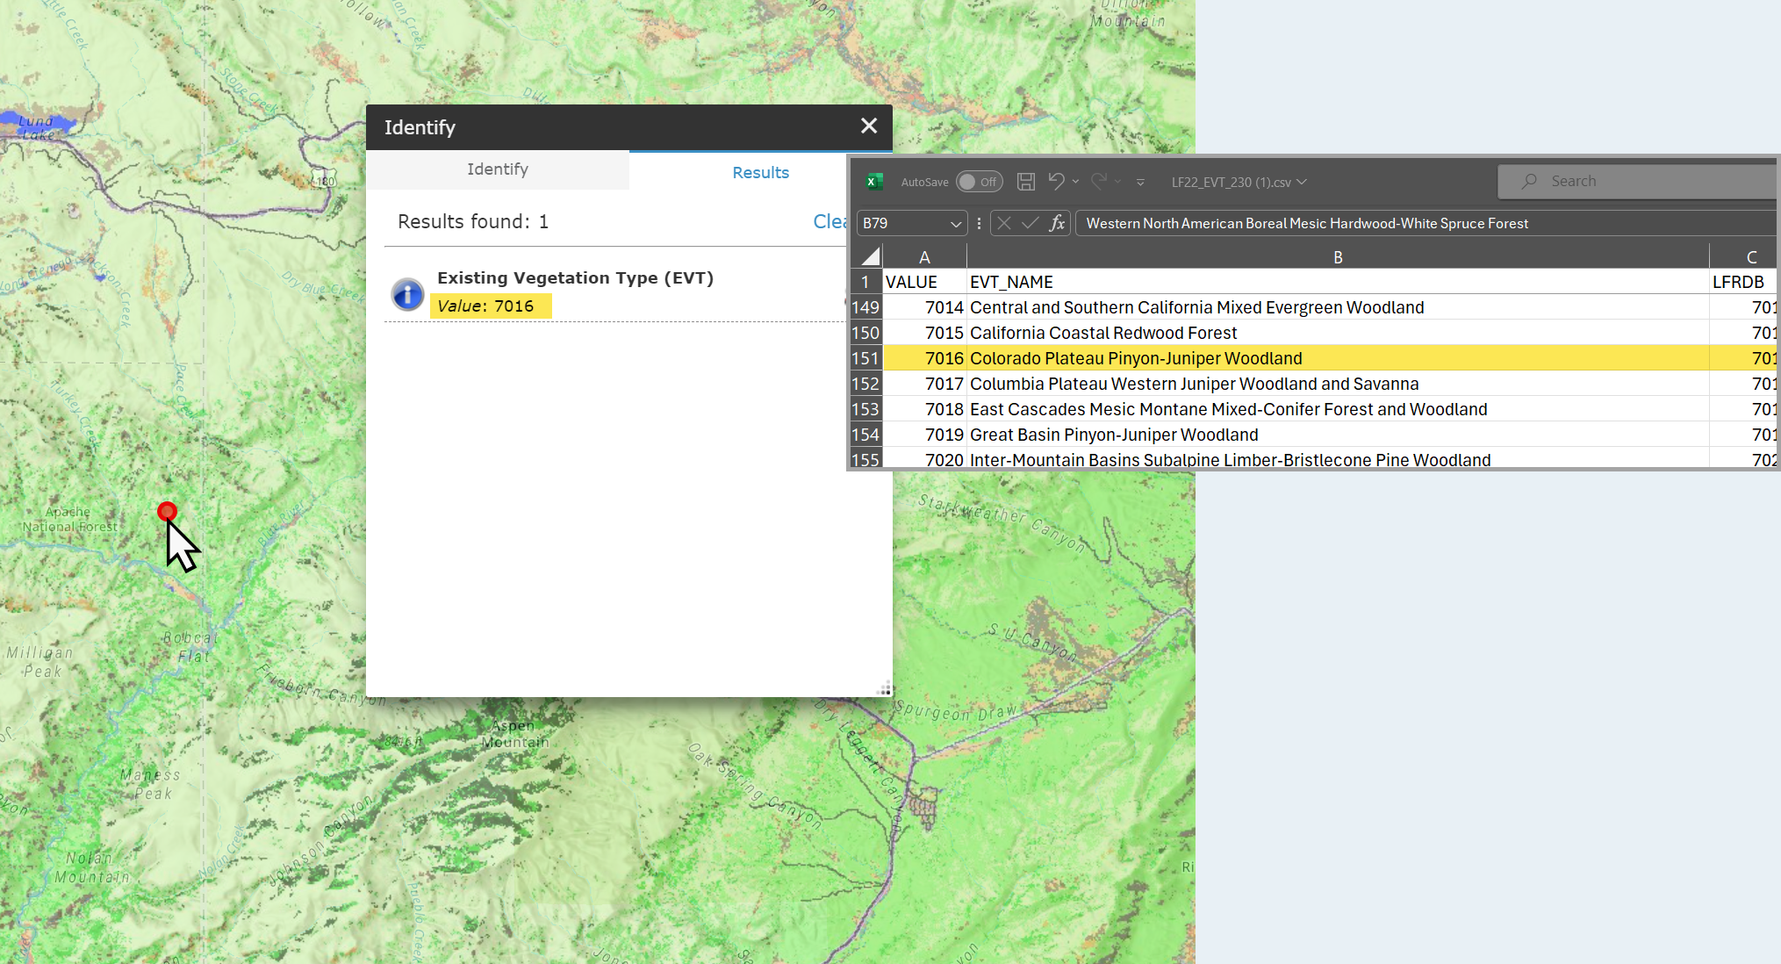Click cell Great Basin Pinyon-Juniper Woodland

[x=1338, y=435]
